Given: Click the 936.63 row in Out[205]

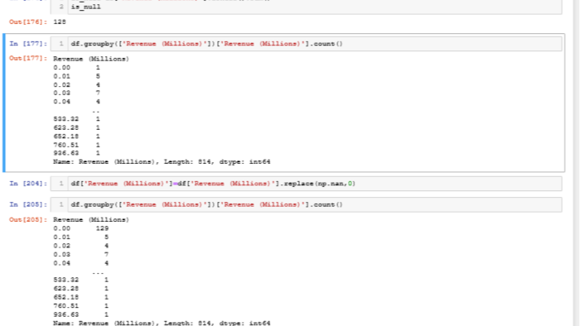Looking at the screenshot, I should 80,315.
